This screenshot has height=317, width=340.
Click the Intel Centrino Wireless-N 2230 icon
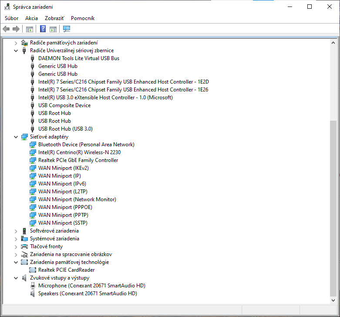coord(33,152)
